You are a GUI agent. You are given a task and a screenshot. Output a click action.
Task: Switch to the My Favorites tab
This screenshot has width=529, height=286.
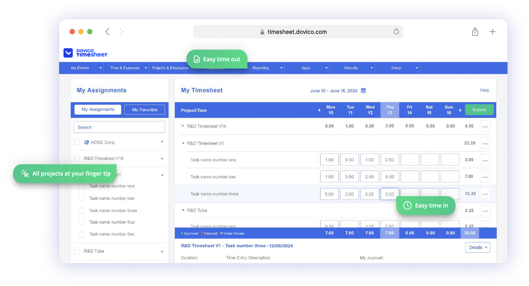point(145,109)
